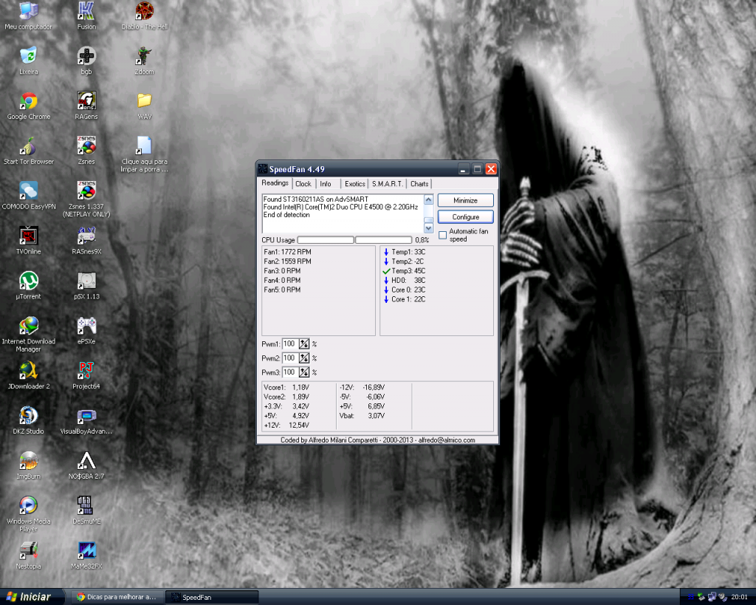Open the SpeedFan temperature tray icon
The image size is (756, 605).
pos(690,596)
